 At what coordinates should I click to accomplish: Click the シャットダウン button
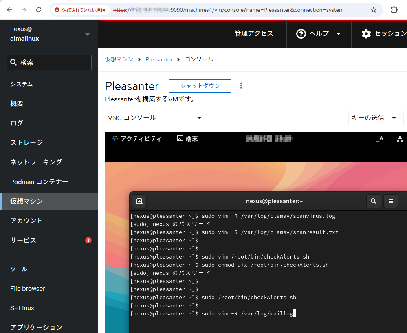coord(200,86)
